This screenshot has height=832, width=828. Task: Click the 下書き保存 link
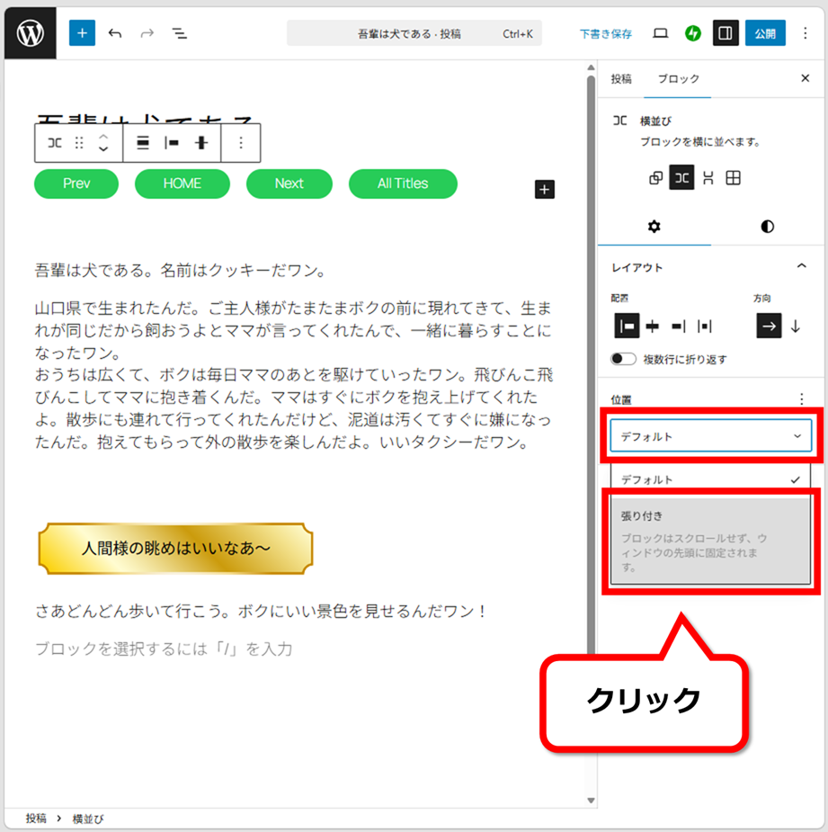605,33
